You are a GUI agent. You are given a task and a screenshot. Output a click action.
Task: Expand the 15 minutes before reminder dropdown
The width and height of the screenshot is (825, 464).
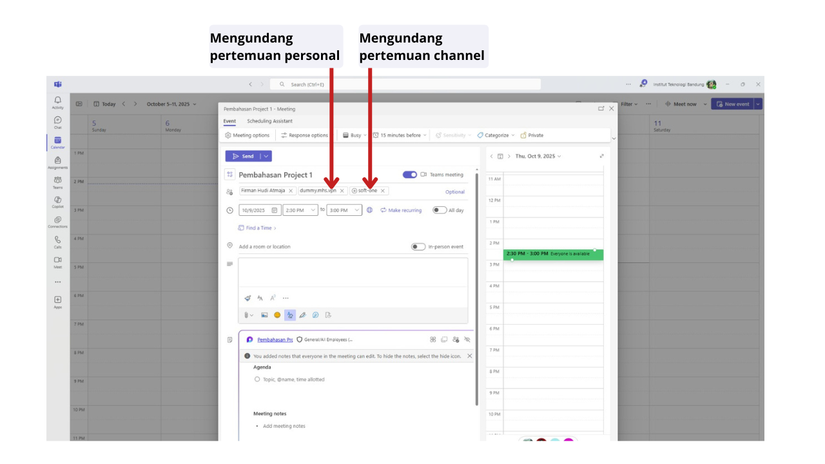(x=400, y=135)
